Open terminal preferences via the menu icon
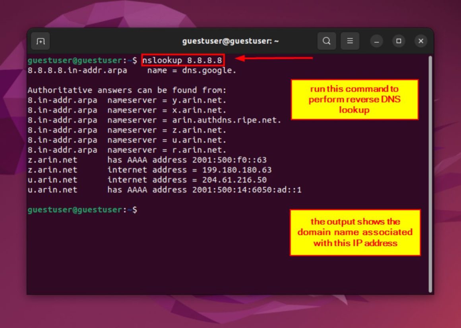This screenshot has width=461, height=328. click(350, 41)
